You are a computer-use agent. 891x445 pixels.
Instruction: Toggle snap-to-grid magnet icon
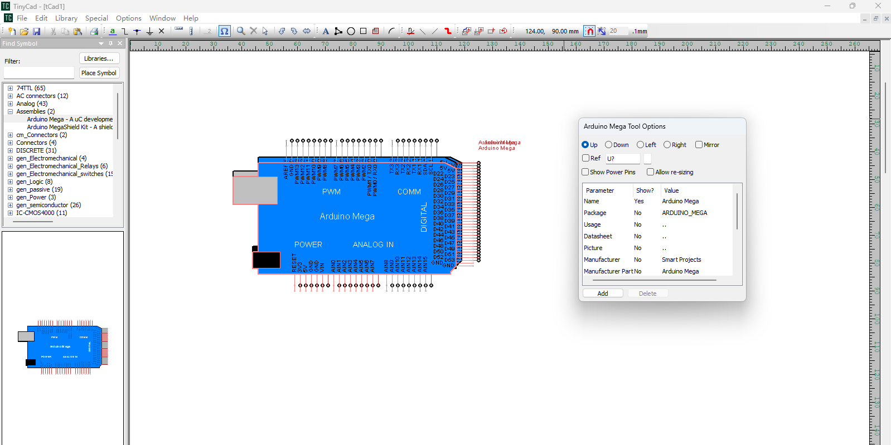[589, 31]
